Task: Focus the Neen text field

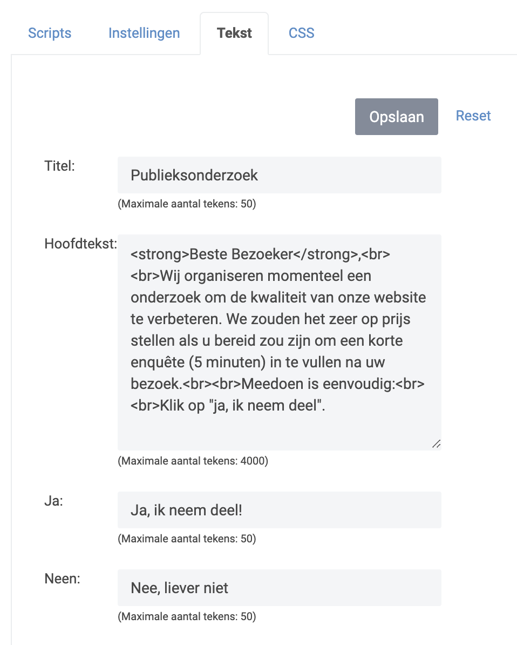Action: (x=280, y=587)
